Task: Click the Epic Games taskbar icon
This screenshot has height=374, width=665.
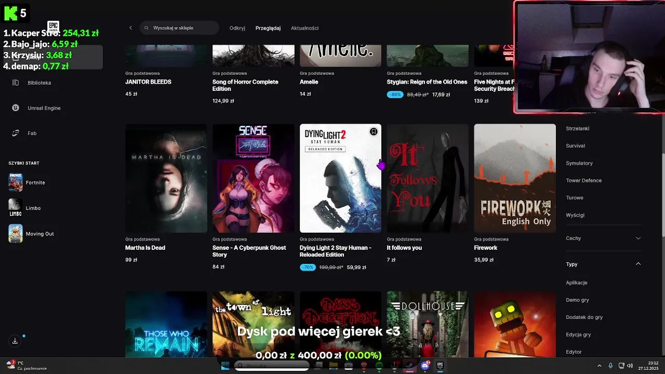Action: [x=440, y=366]
